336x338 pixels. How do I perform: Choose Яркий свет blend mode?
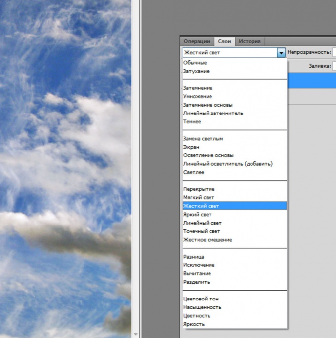[235, 215]
